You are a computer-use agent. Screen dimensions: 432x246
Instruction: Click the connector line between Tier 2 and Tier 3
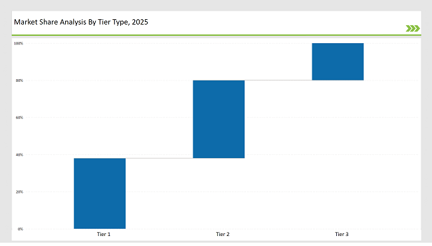point(278,80)
